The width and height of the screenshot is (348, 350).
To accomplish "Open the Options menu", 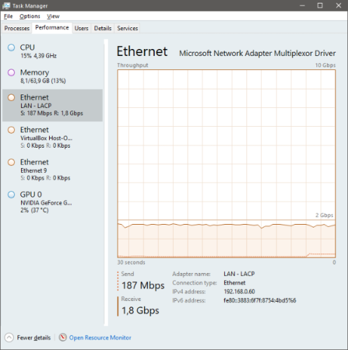I will click(x=29, y=16).
